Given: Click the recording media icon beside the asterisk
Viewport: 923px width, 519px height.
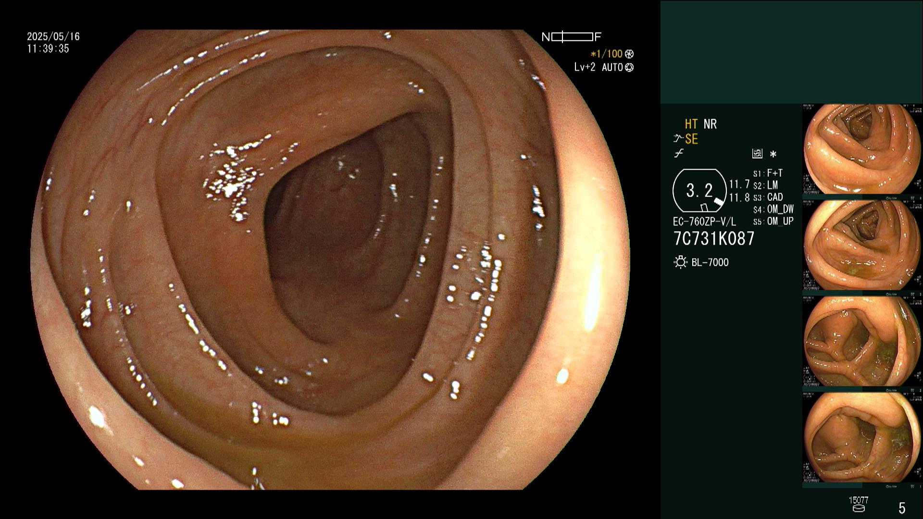Looking at the screenshot, I should click(757, 154).
